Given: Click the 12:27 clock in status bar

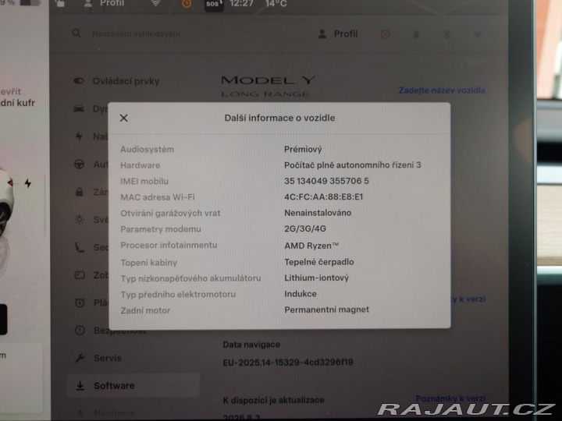Looking at the screenshot, I should pos(241,4).
